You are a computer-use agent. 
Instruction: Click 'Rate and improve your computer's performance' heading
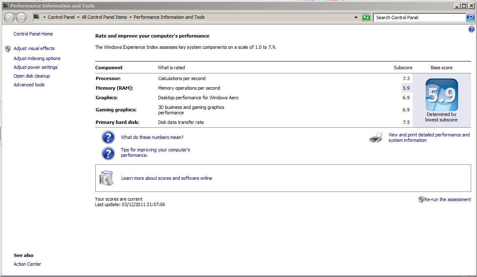153,36
